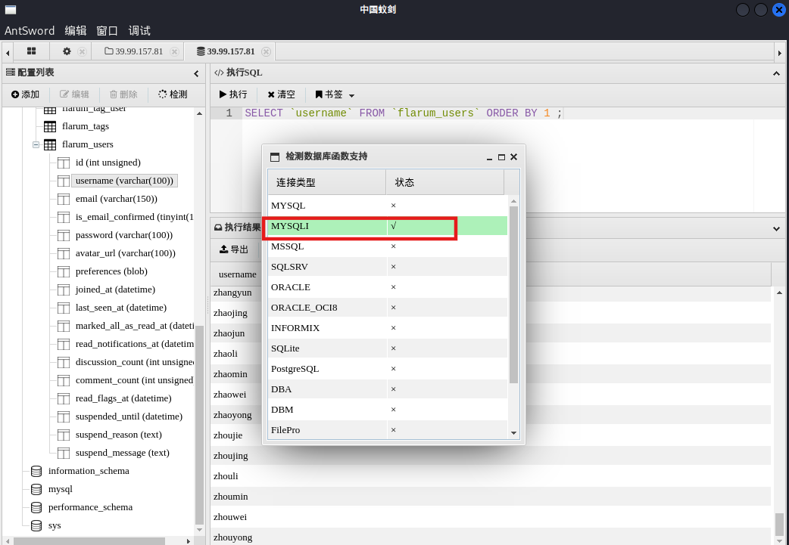The width and height of the screenshot is (789, 545).
Task: Export results with 导出
Action: tap(234, 249)
